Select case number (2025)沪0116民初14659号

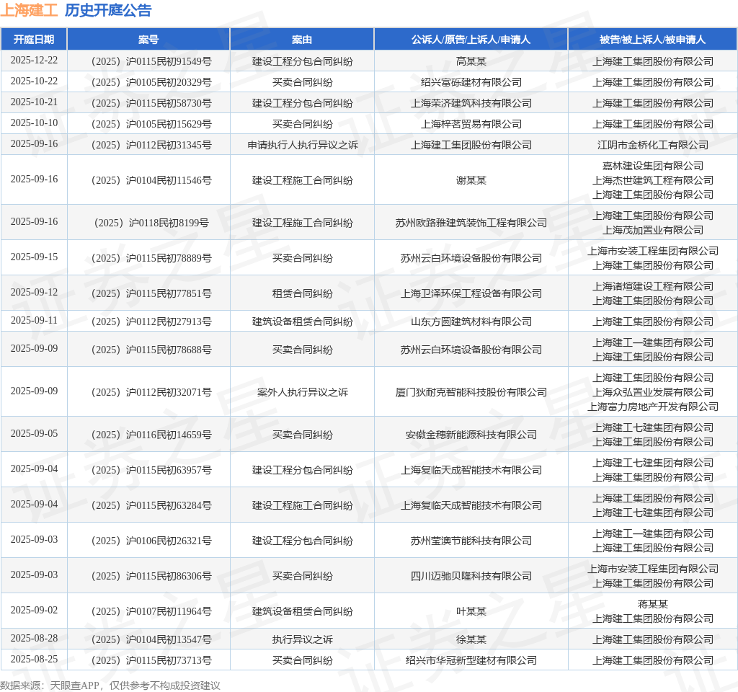pos(148,435)
